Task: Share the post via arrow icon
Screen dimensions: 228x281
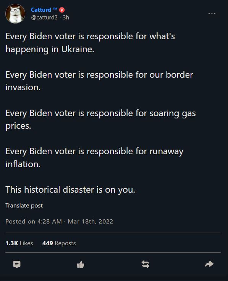Action: point(209,264)
